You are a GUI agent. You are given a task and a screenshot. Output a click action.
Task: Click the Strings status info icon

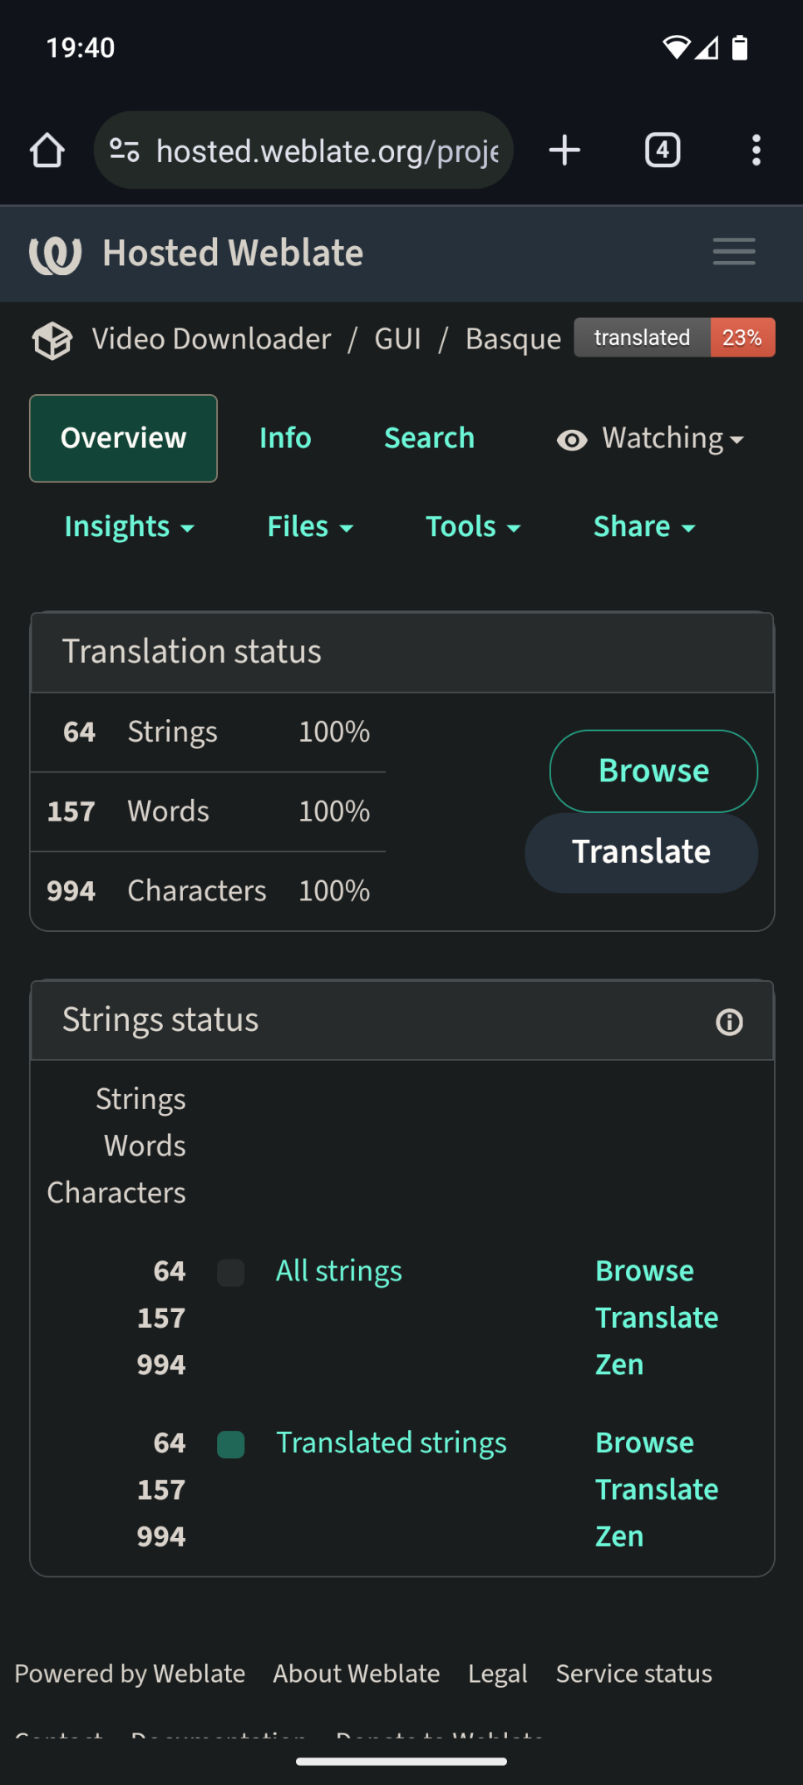[x=730, y=1022]
